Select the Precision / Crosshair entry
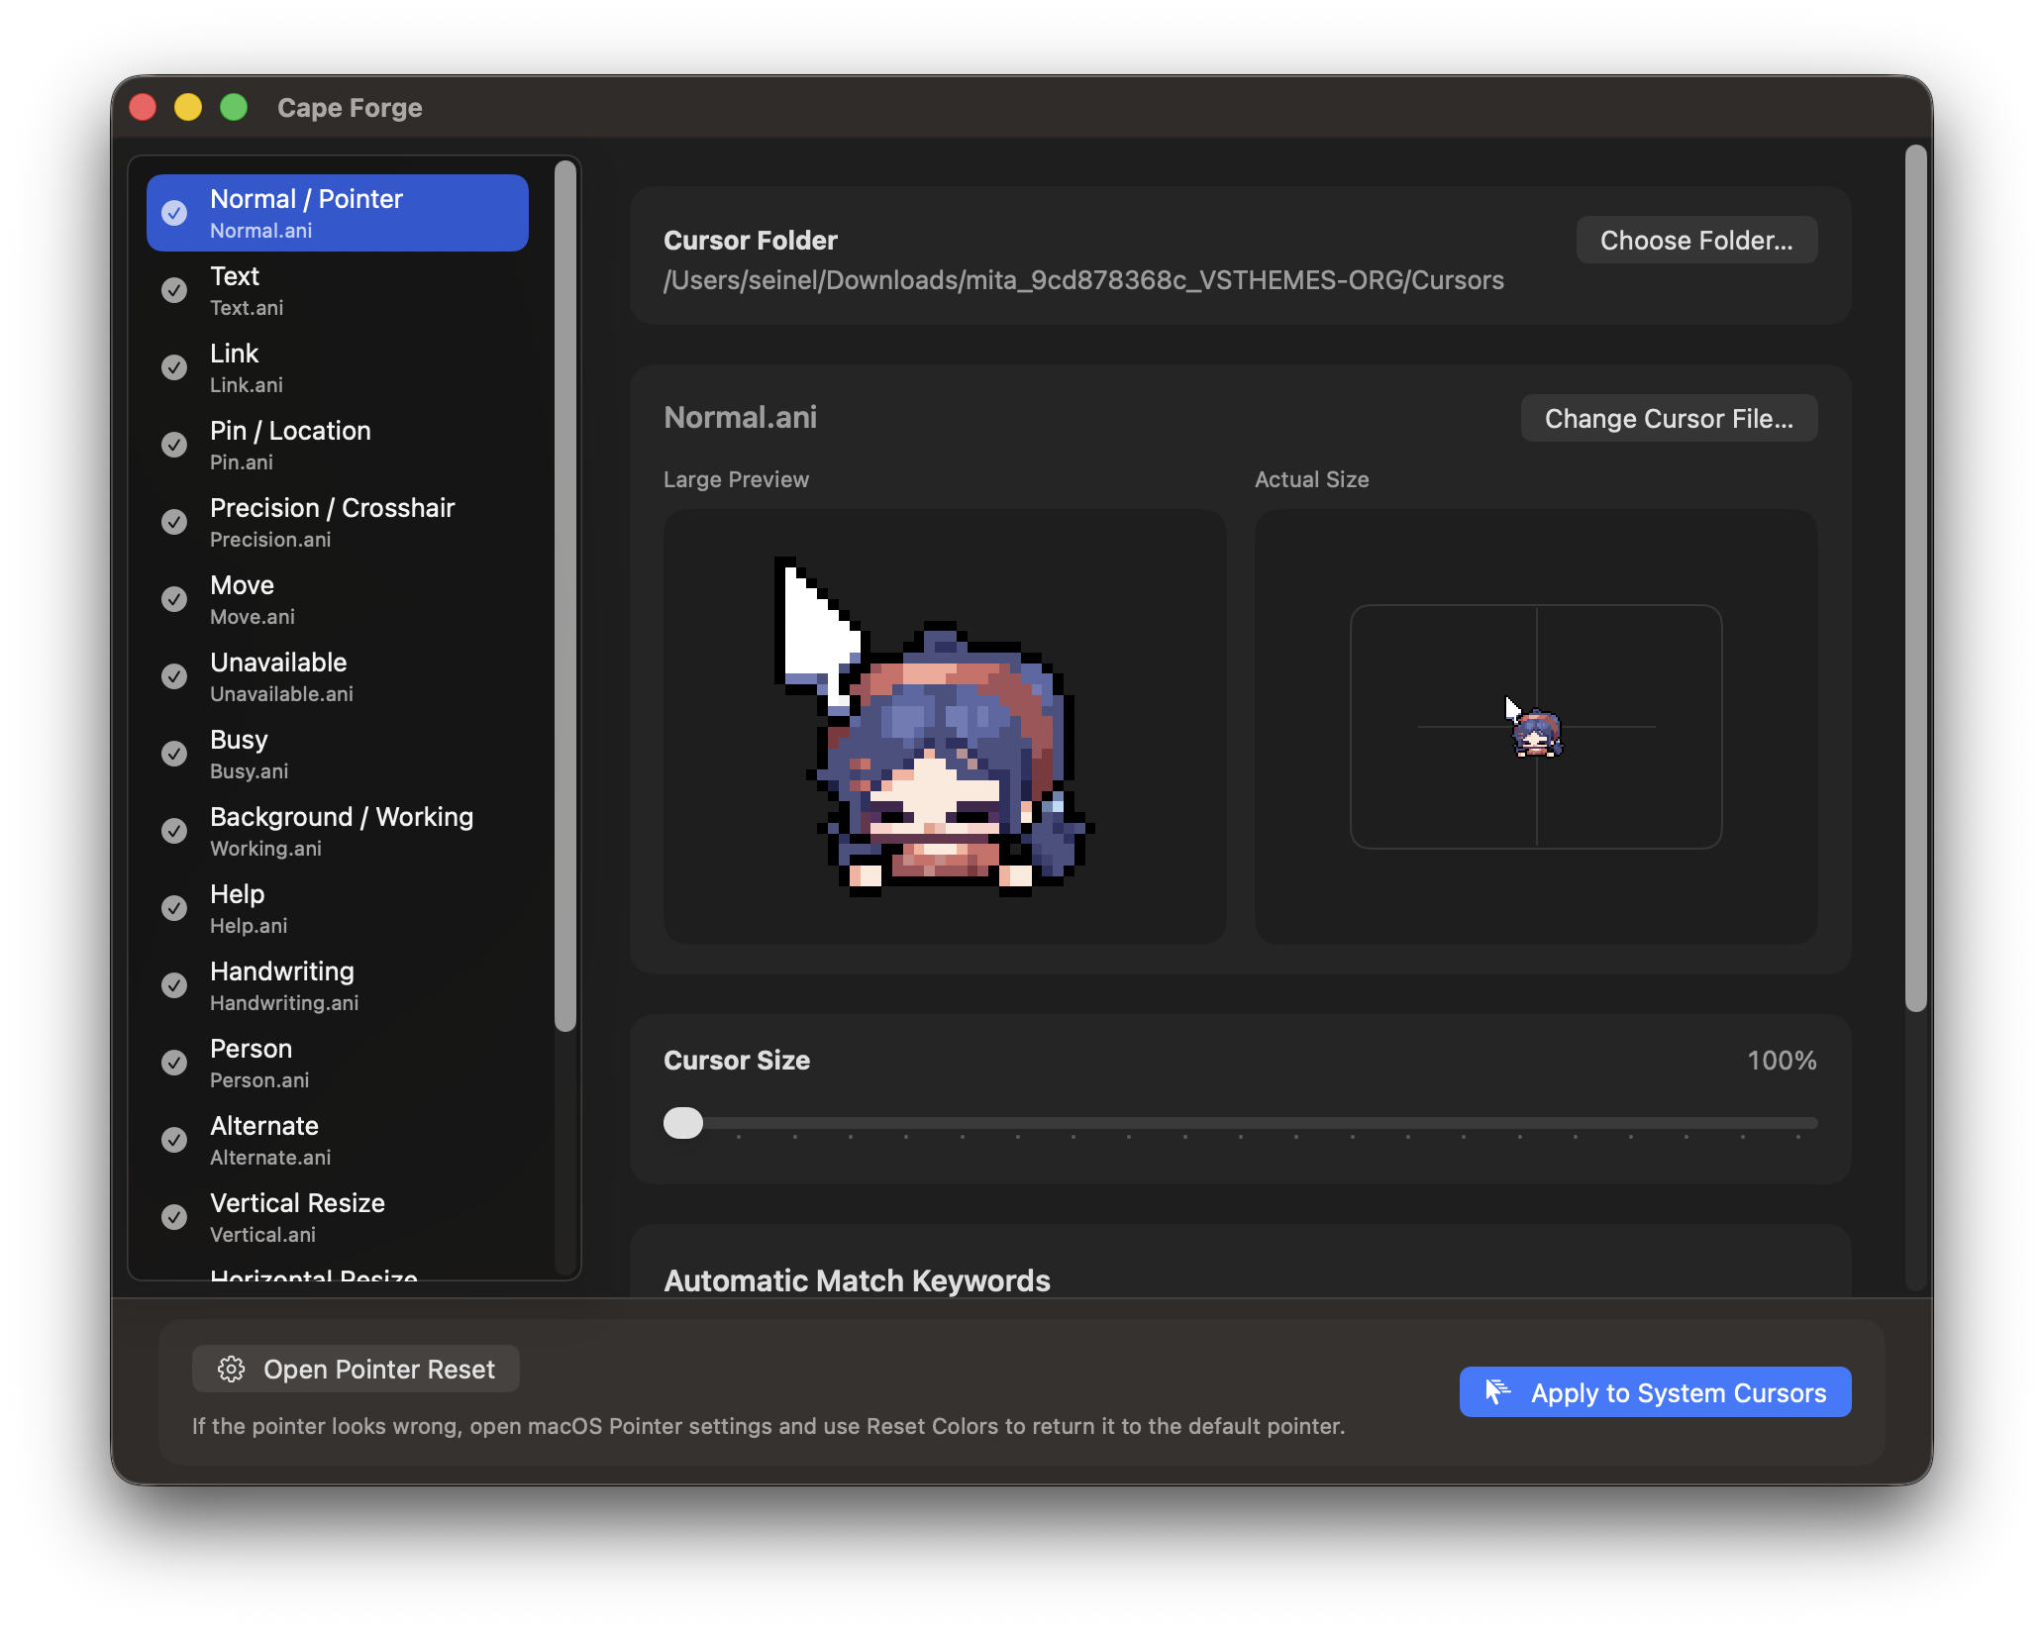This screenshot has width=2044, height=1632. pos(338,522)
